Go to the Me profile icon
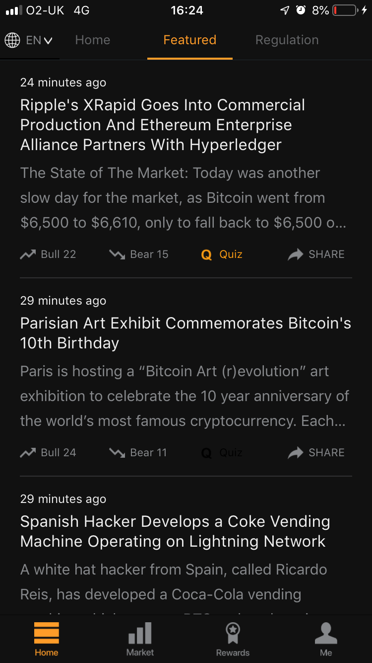Viewport: 372px width, 663px height. pos(326,634)
